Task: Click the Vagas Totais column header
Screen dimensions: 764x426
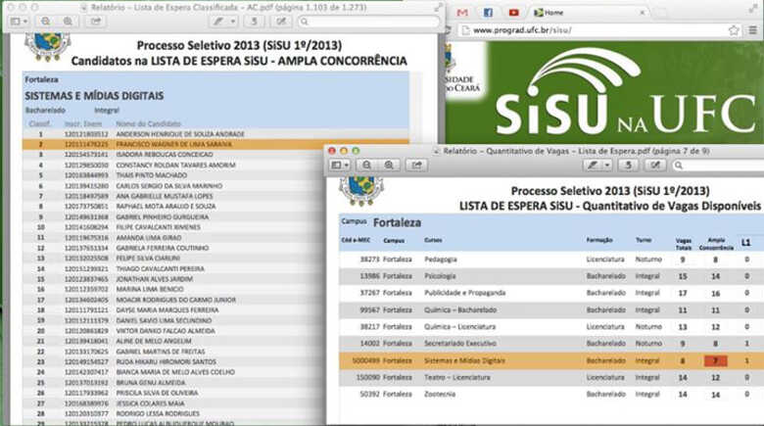Action: pos(683,244)
